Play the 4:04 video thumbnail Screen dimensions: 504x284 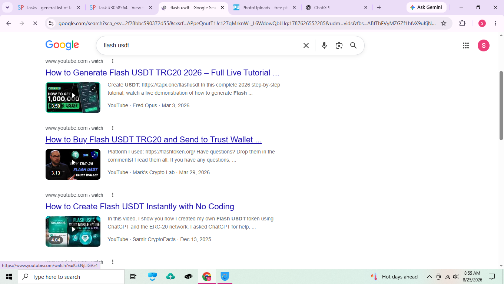(73, 231)
